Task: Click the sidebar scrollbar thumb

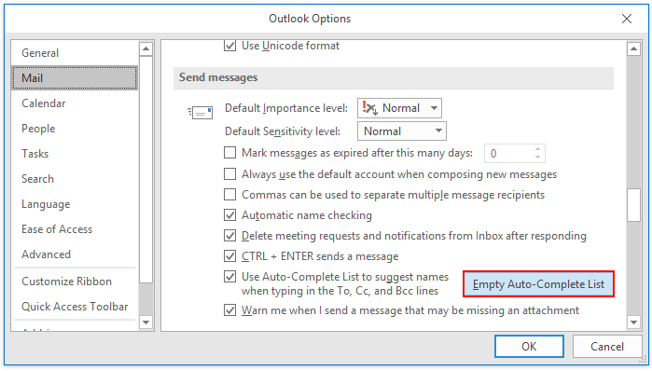Action: tap(146, 170)
